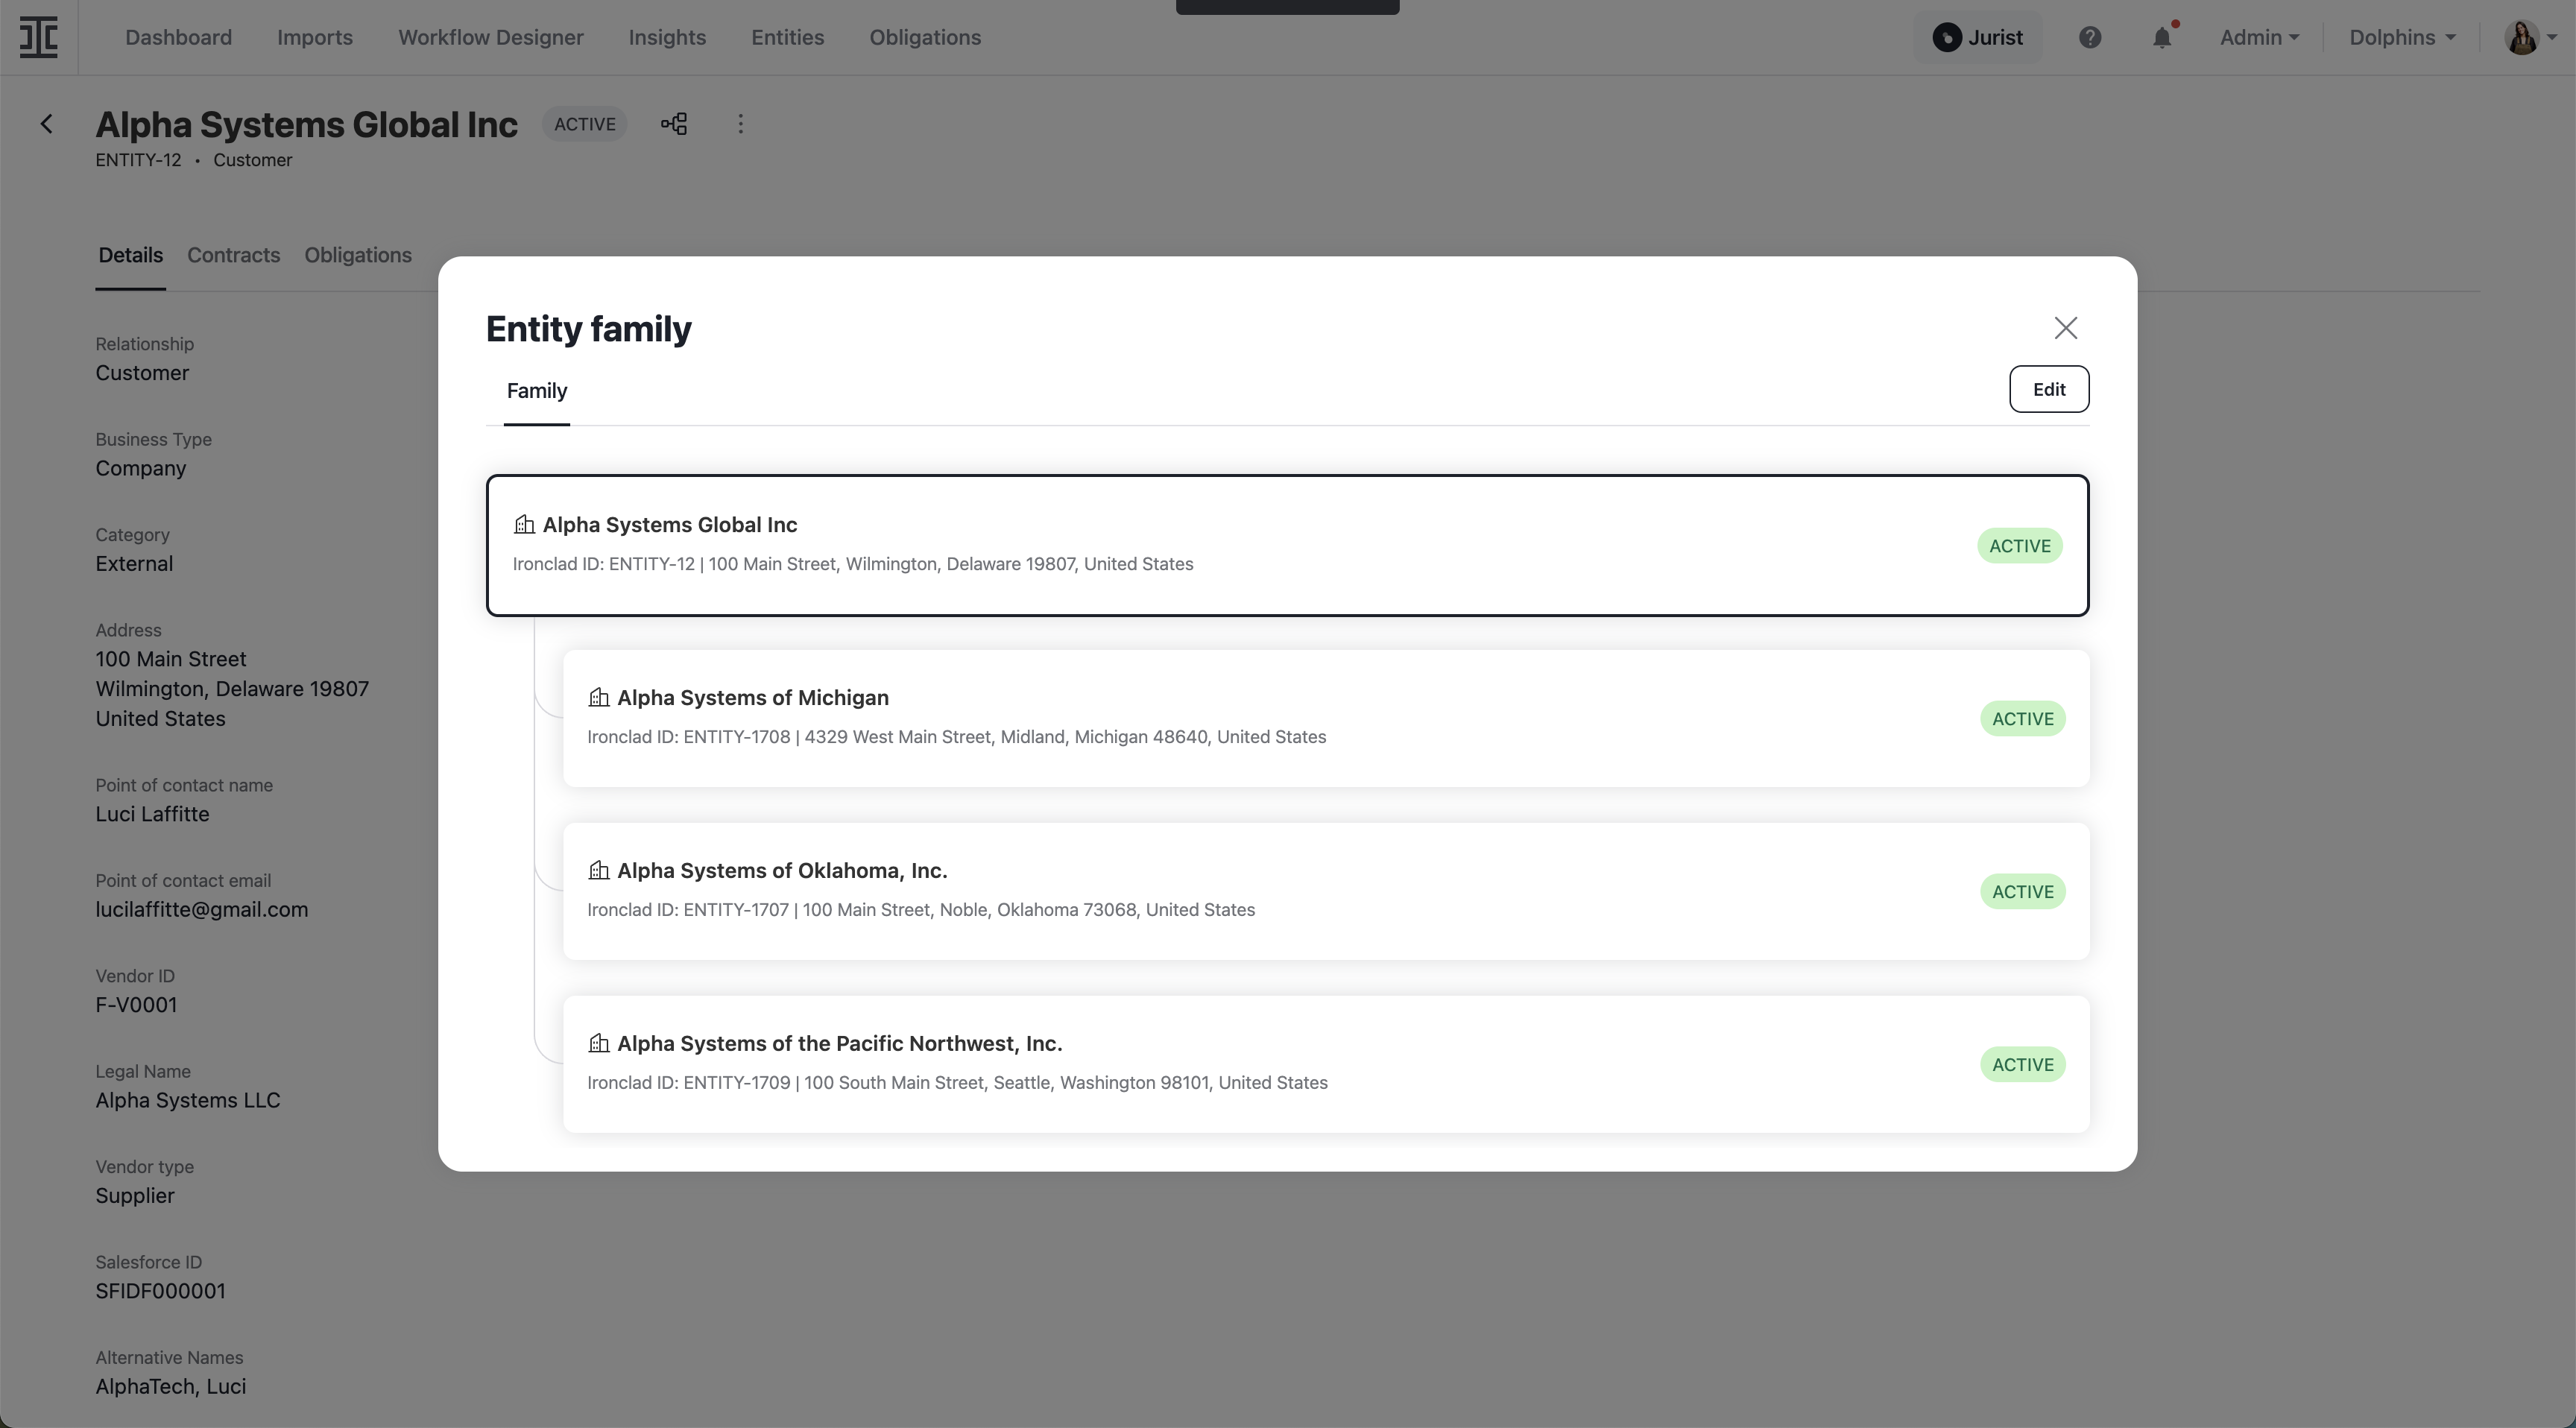Click the Alternative Names value AlphaTech, Luci
This screenshot has height=1428, width=2576.
171,1387
